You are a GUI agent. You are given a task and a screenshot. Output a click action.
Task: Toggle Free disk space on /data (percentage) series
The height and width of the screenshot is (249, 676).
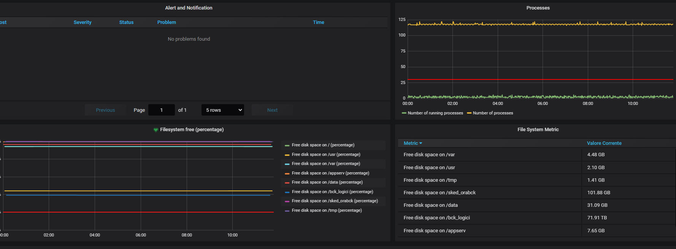click(327, 182)
